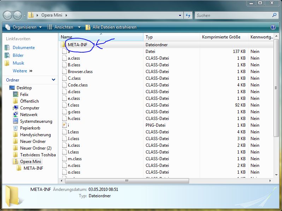Click the Browser.class file icon
The width and height of the screenshot is (282, 211).
[x=64, y=72]
